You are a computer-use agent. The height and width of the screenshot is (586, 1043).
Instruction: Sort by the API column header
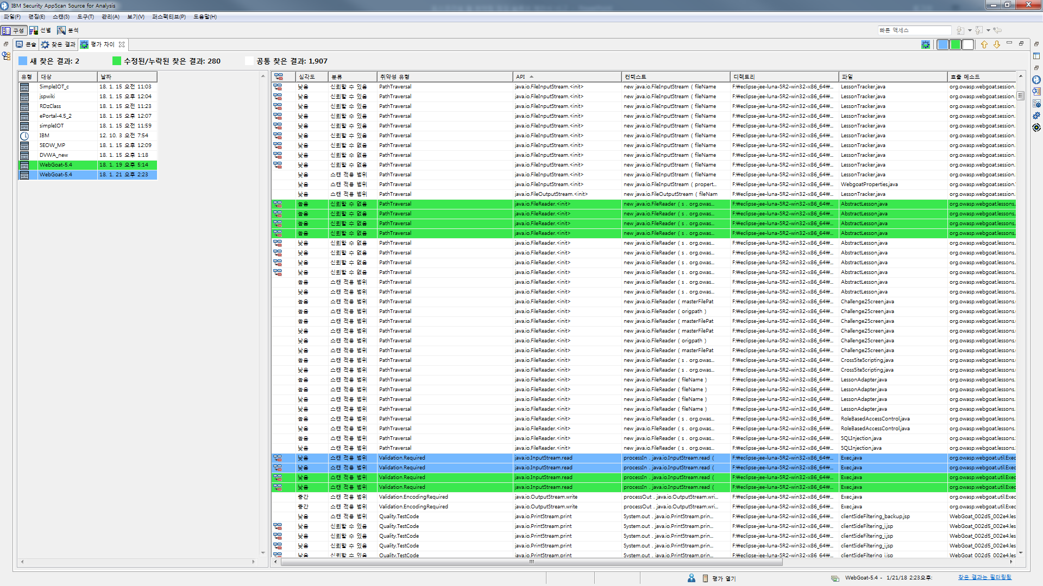[x=567, y=77]
